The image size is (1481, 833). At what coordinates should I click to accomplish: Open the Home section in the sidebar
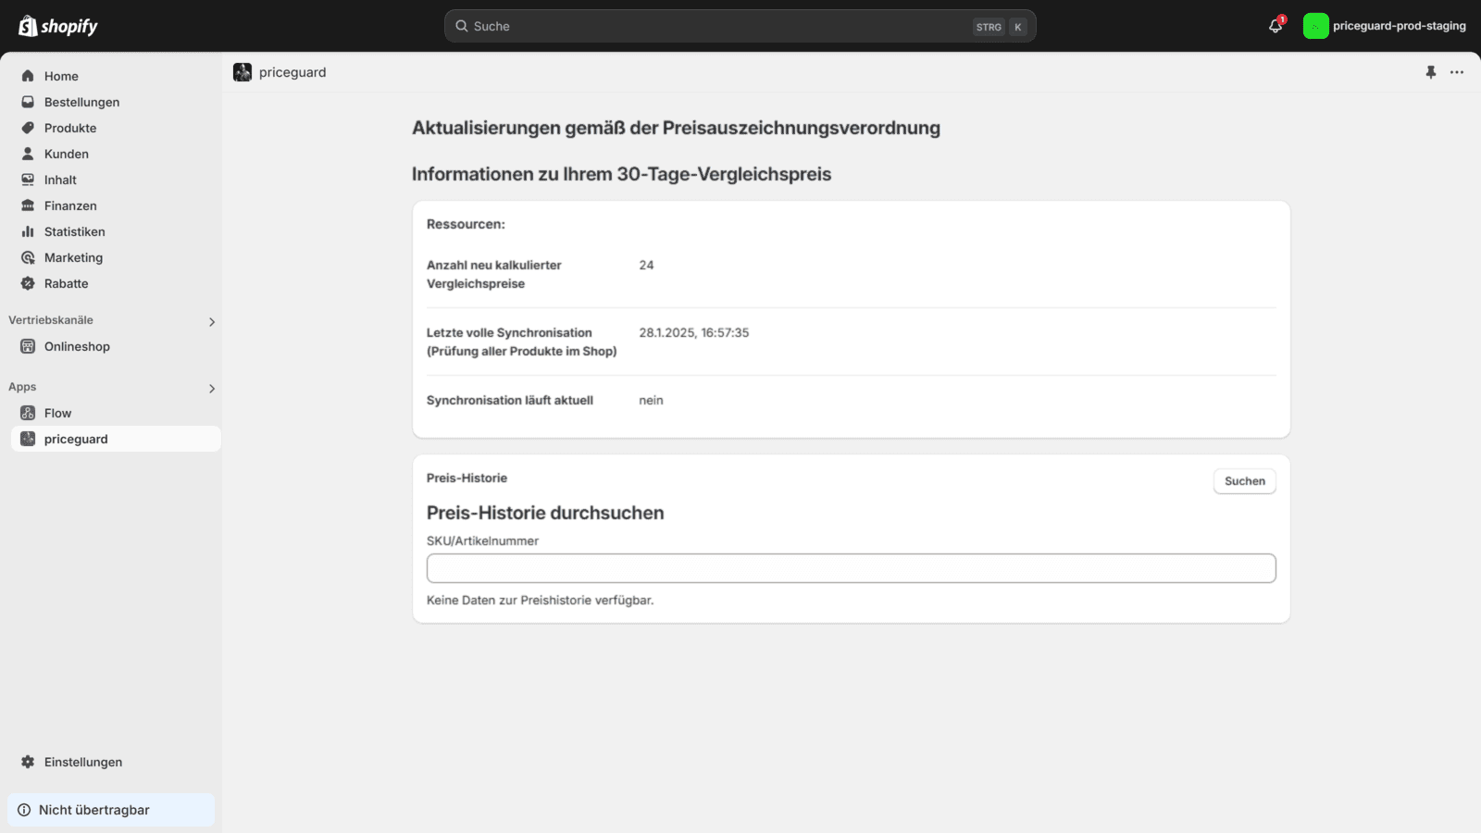(28, 76)
